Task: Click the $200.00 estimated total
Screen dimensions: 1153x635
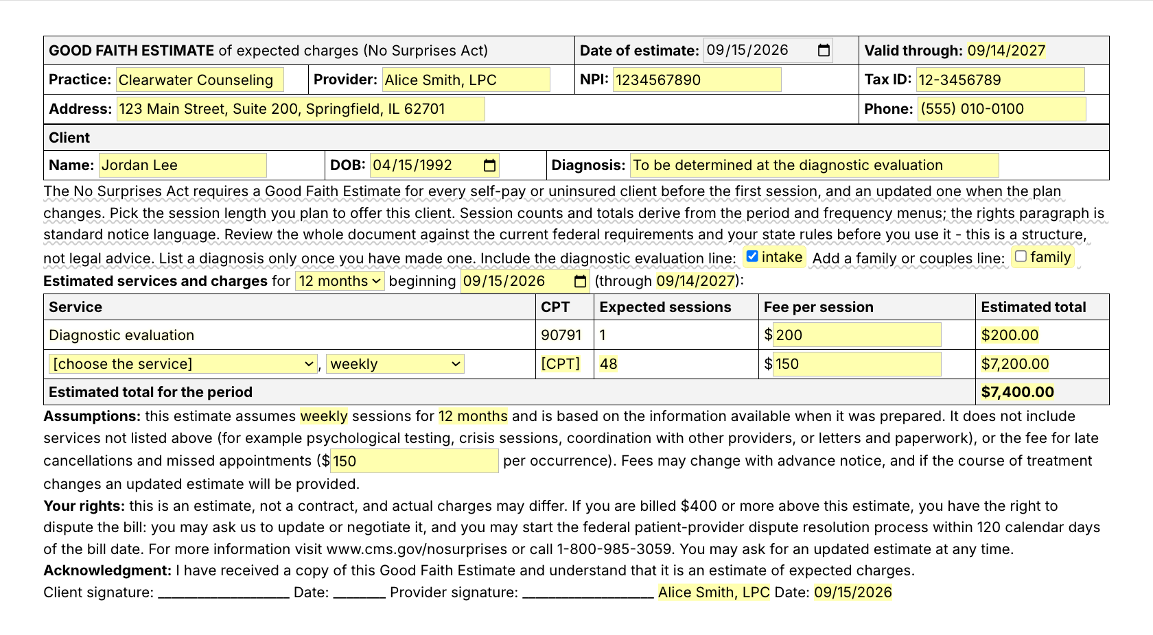Action: tap(1010, 335)
